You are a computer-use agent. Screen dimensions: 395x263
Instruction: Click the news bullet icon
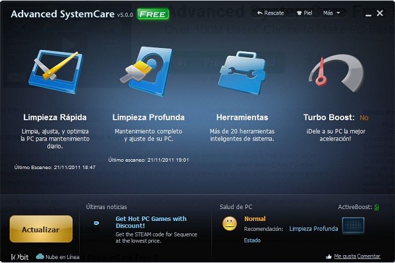(97, 223)
